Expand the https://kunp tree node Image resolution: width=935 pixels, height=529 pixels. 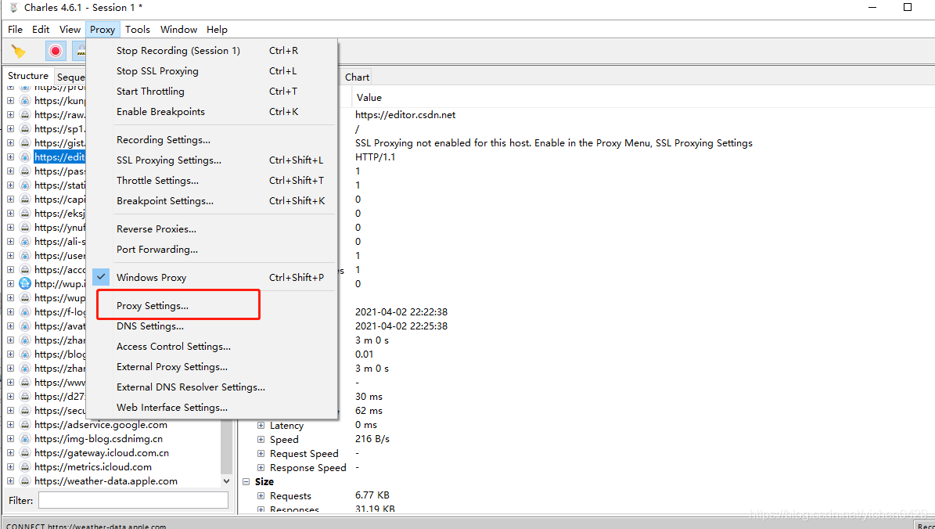[x=11, y=101]
